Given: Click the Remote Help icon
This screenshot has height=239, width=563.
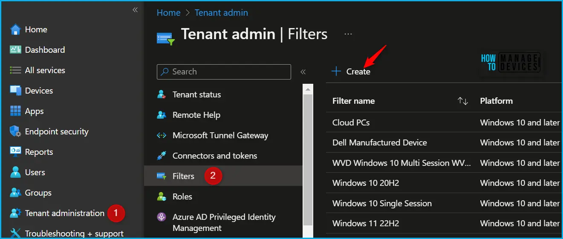Looking at the screenshot, I should 162,115.
